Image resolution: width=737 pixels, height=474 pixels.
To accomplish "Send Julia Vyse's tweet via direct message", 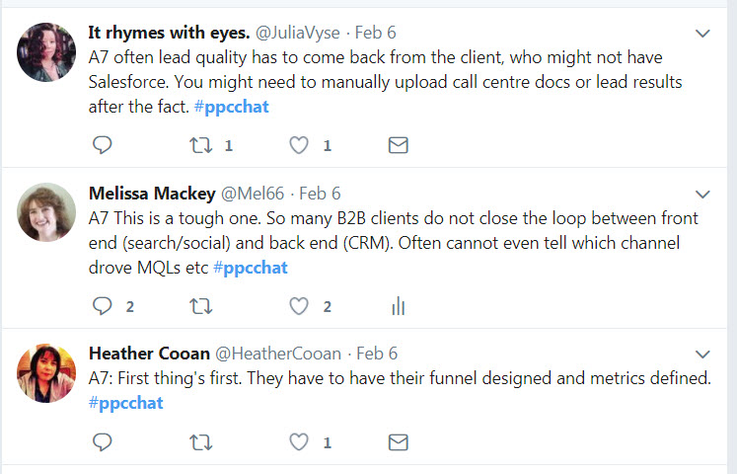I will tap(399, 145).
